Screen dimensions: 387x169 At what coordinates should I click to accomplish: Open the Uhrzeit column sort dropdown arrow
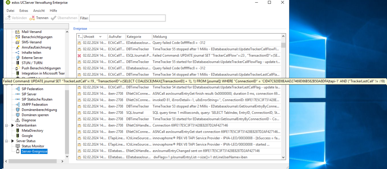[x=100, y=37]
